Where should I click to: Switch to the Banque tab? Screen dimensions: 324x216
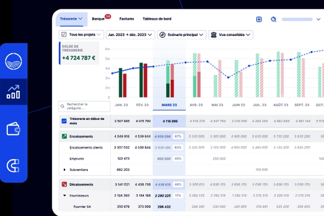click(x=100, y=19)
